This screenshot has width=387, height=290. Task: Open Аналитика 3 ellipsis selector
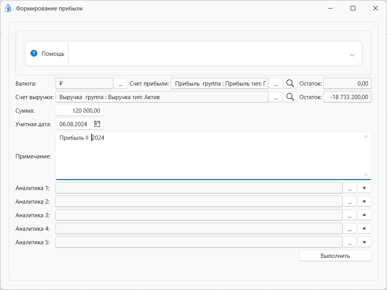pyautogui.click(x=350, y=215)
